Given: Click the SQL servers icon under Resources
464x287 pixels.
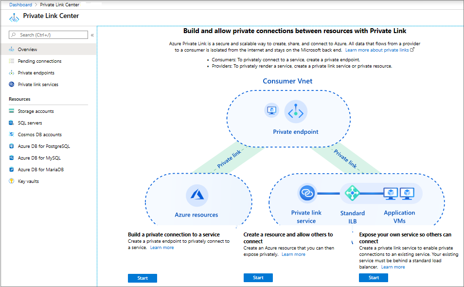Looking at the screenshot, I should [x=11, y=123].
